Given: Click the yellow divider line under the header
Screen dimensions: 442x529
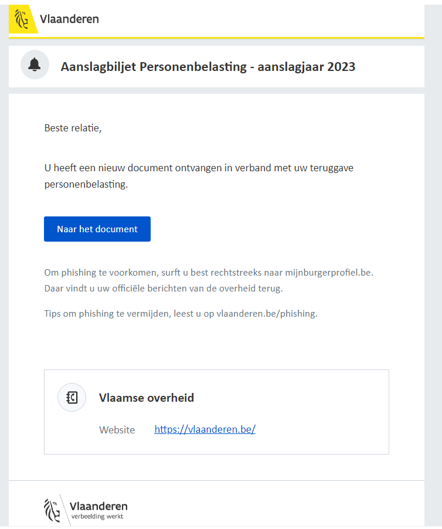Looking at the screenshot, I should 216,38.
